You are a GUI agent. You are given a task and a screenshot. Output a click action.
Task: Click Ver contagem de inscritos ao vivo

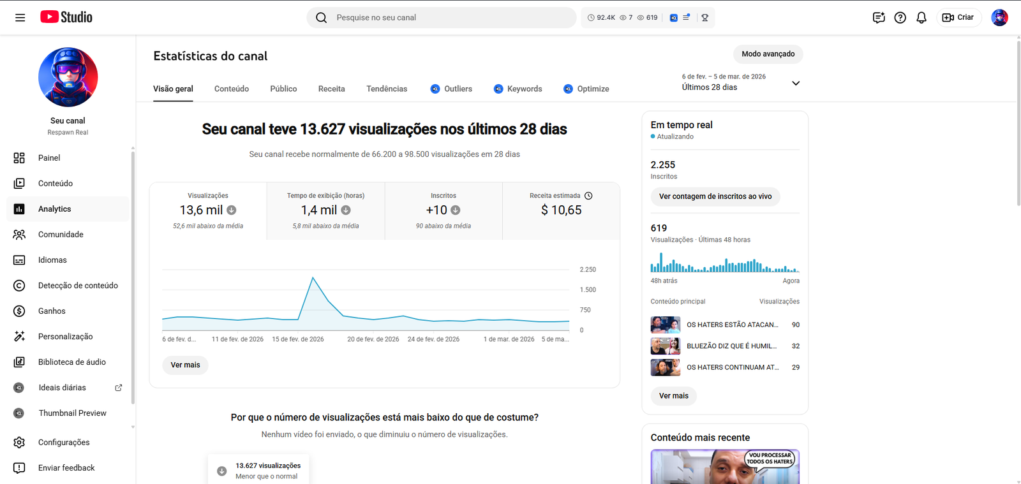point(715,196)
